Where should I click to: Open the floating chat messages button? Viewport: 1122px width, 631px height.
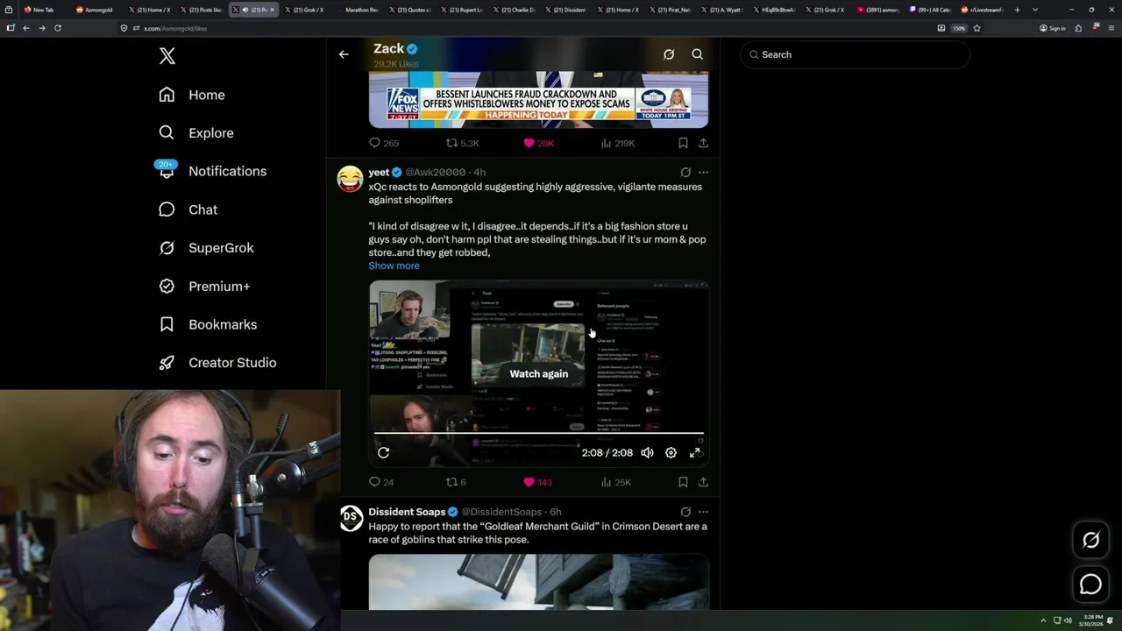[x=1090, y=584]
